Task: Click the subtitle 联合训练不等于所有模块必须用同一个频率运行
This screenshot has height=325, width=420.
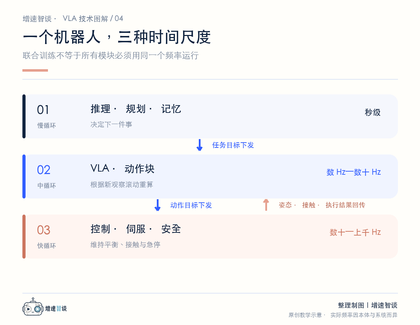Action: point(111,56)
